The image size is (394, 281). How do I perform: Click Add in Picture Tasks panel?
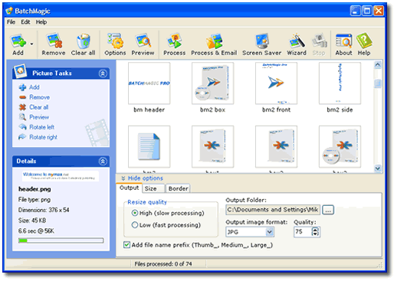[x=34, y=87]
